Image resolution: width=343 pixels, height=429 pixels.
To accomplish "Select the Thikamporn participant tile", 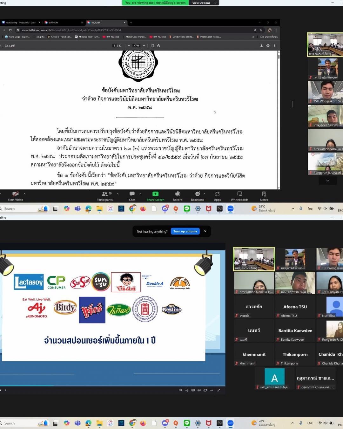I will [295, 355].
